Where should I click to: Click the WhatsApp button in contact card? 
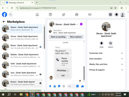click(x=63, y=70)
